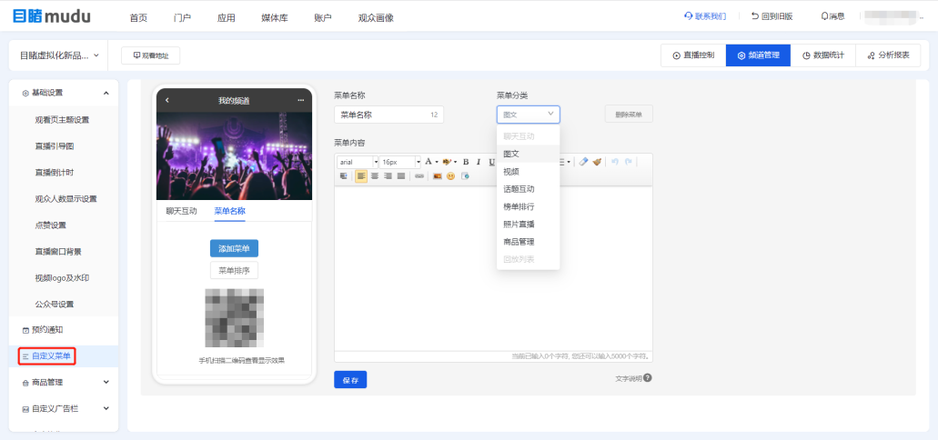Select 视频 from the category dropdown list
This screenshot has width=938, height=440.
tap(529, 172)
